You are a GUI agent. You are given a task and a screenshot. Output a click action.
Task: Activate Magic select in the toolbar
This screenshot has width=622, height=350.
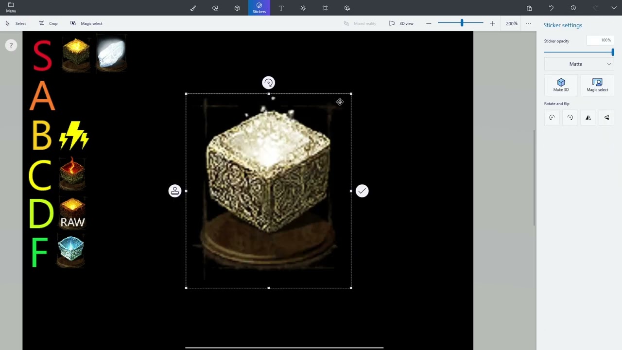pyautogui.click(x=86, y=23)
